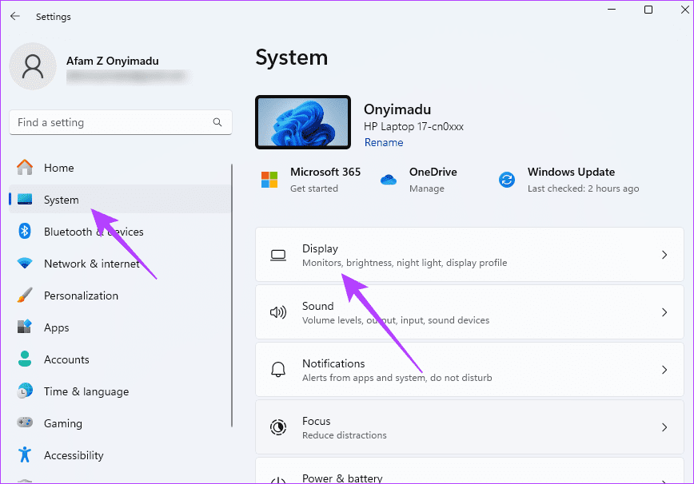694x484 pixels.
Task: Select System in the navigation sidebar
Action: [60, 200]
